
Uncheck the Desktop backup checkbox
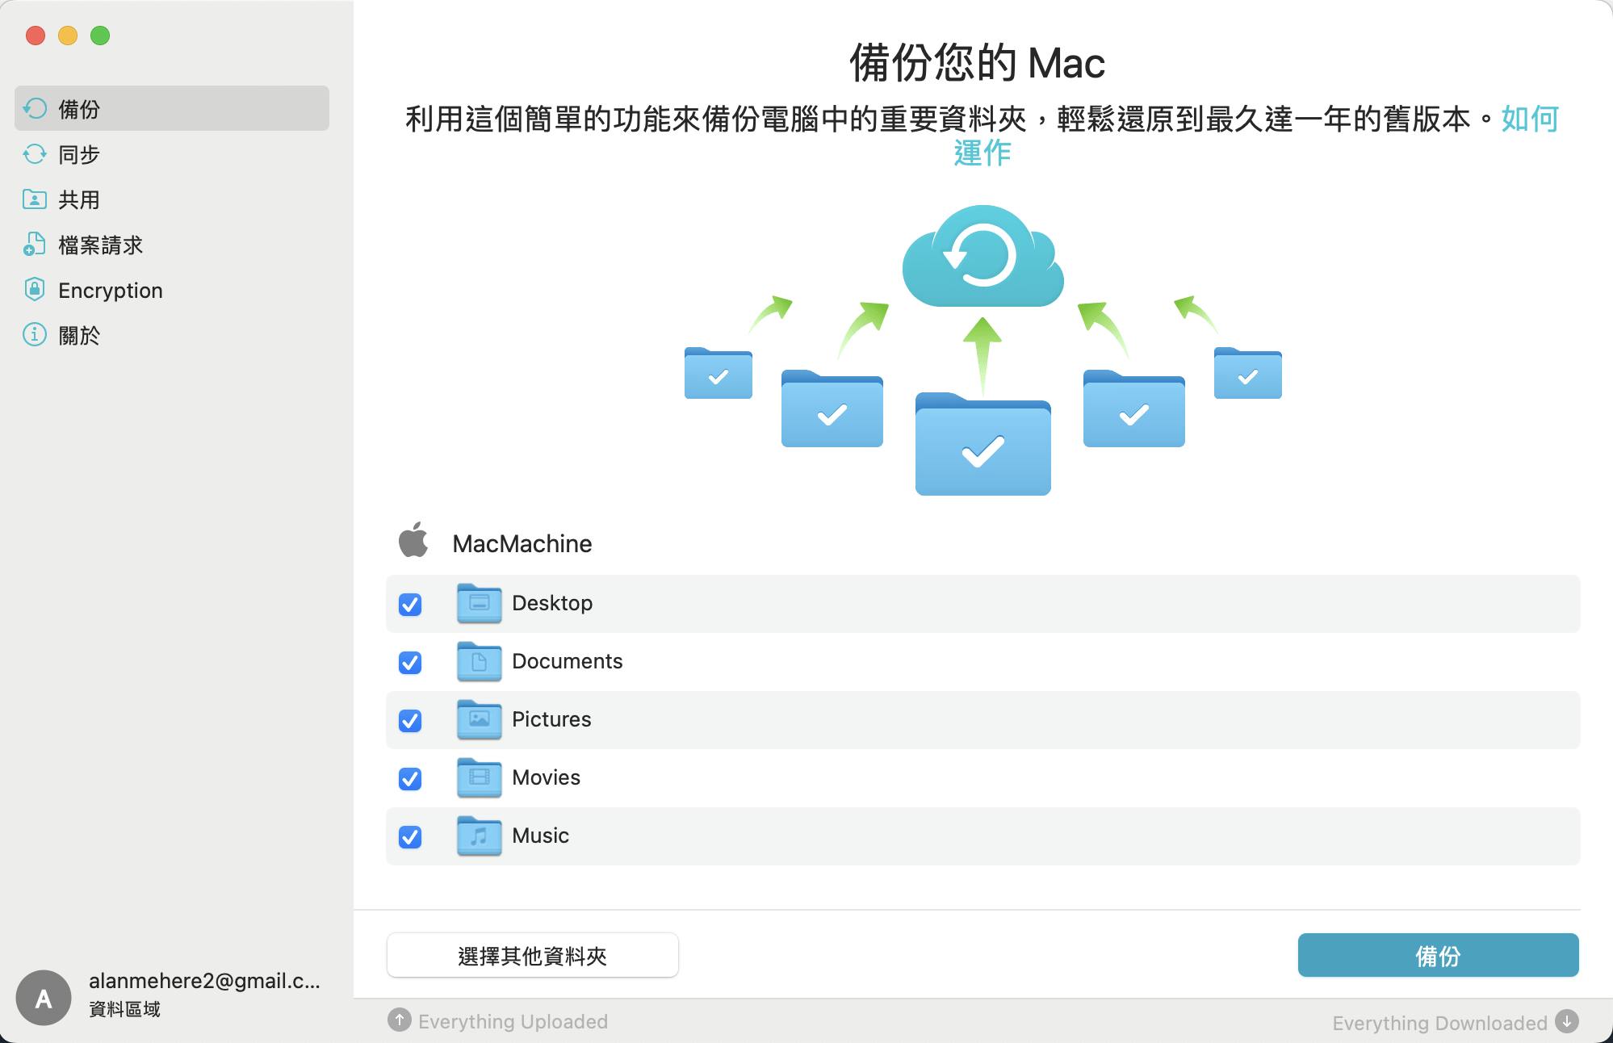(410, 604)
